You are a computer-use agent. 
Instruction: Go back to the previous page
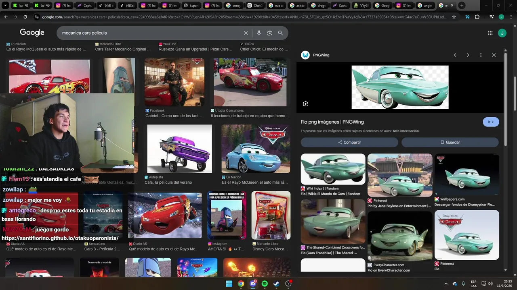[6, 17]
